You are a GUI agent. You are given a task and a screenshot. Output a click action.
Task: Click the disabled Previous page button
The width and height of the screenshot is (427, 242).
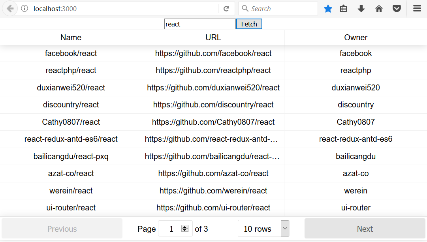click(62, 229)
